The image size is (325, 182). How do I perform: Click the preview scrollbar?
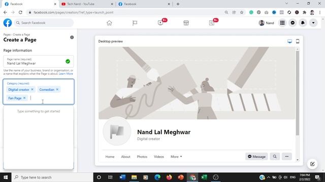pyautogui.click(x=298, y=93)
